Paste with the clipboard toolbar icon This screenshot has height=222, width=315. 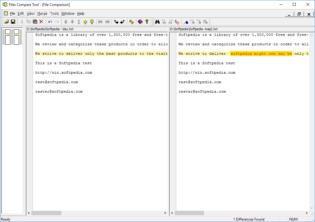point(35,22)
